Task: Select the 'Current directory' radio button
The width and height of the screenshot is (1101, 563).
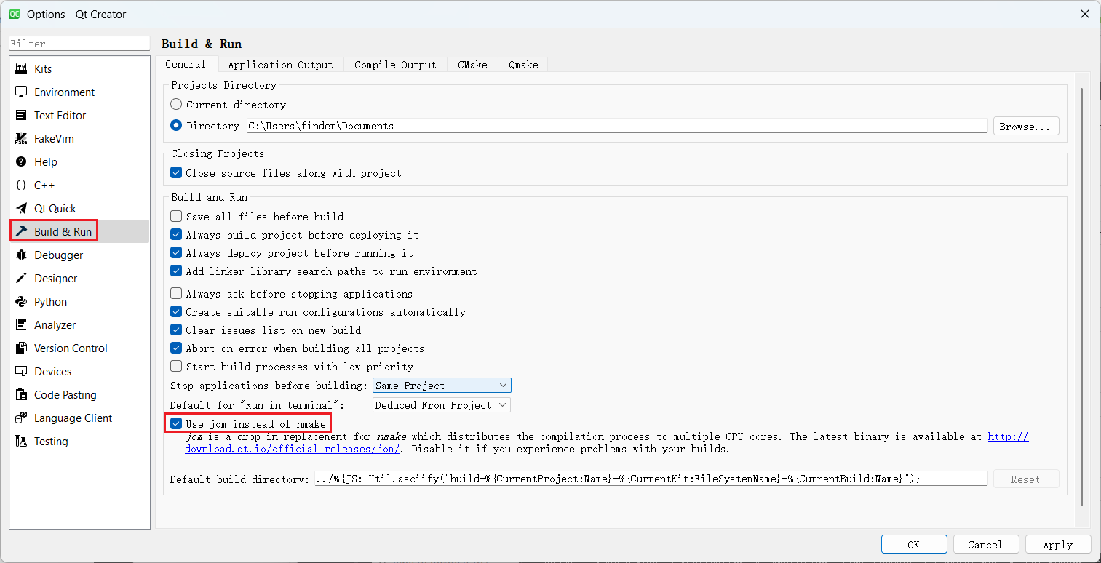Action: [x=175, y=104]
